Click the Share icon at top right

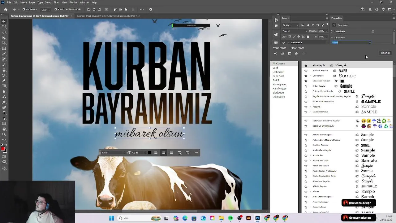click(363, 10)
